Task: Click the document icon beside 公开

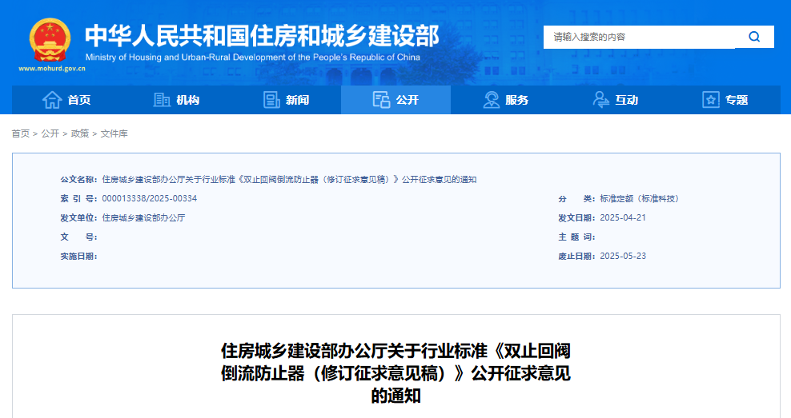Action: click(x=381, y=100)
